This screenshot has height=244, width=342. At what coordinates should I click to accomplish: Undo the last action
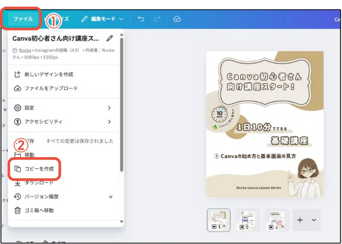(x=141, y=19)
